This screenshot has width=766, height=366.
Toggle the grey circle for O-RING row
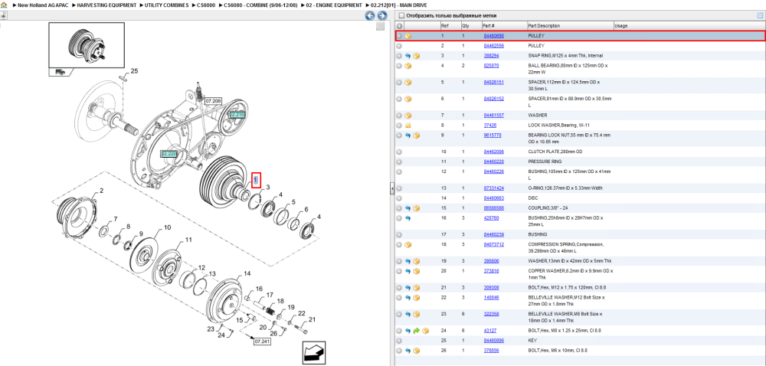coord(399,188)
